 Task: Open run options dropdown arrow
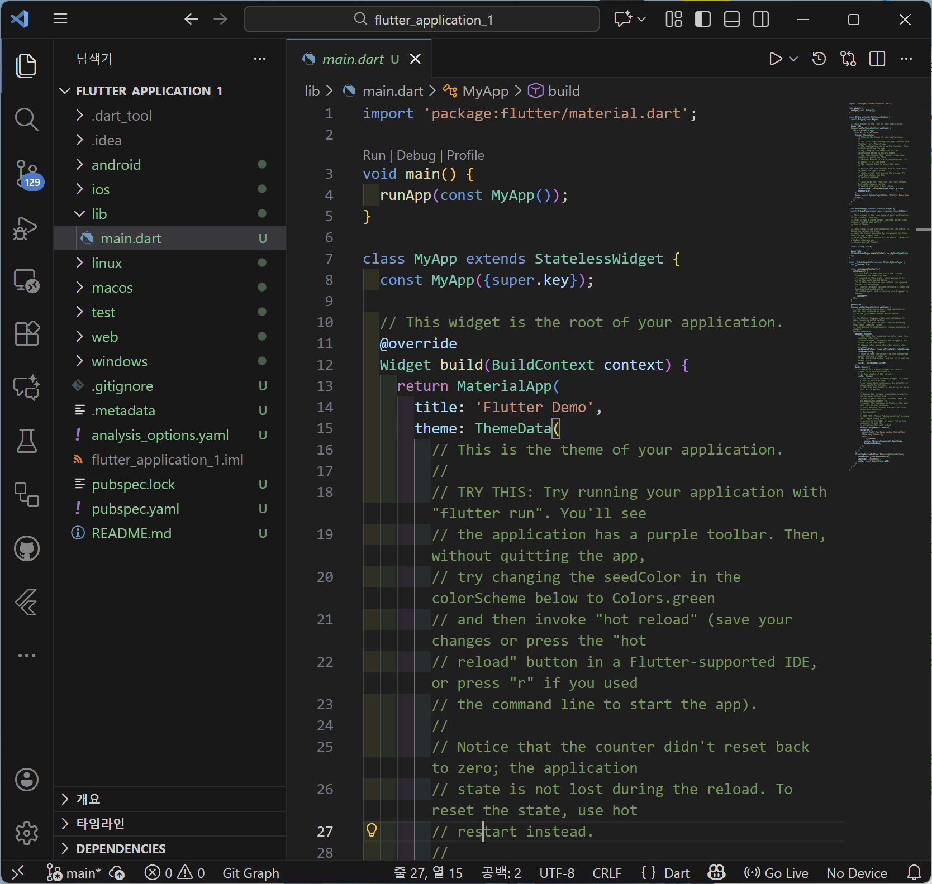tap(793, 59)
